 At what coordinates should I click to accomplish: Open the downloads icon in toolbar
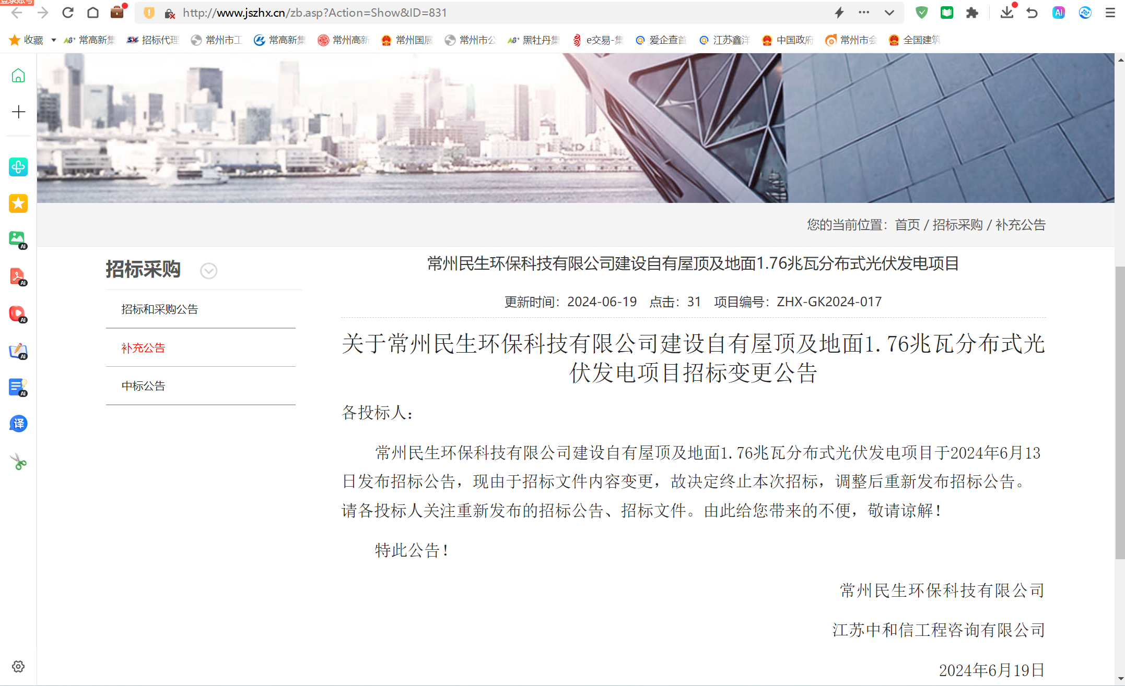(x=1007, y=11)
